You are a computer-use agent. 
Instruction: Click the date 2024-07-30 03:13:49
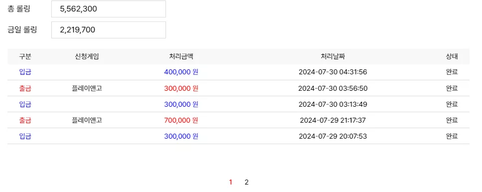click(x=333, y=104)
